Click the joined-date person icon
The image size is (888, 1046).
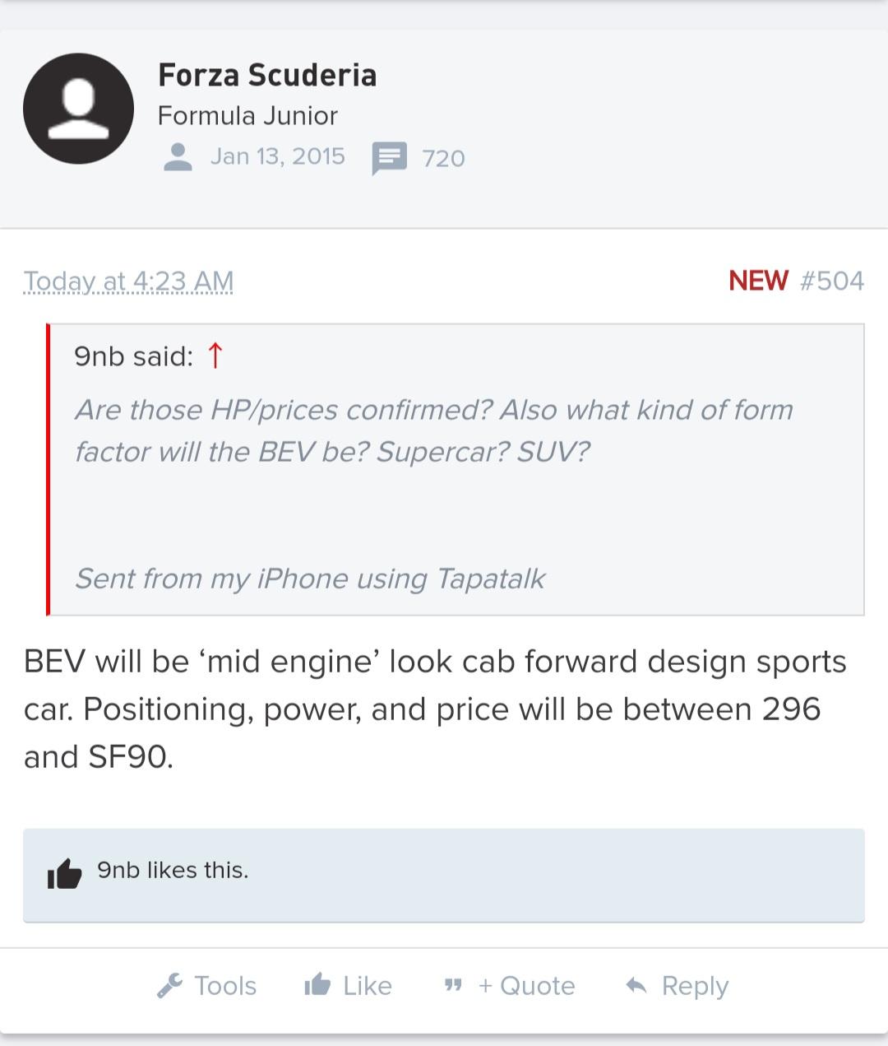pos(178,157)
